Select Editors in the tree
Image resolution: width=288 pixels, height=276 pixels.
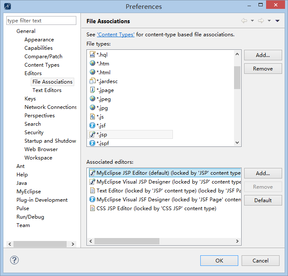(33, 73)
